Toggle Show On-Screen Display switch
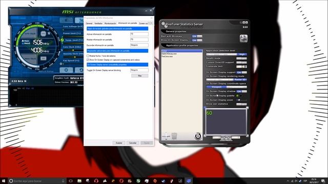The width and height of the screenshot is (328, 184). tap(197, 40)
